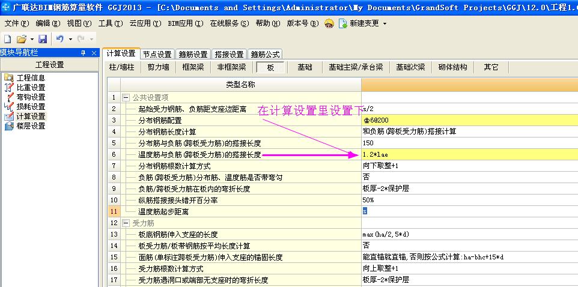This screenshot has width=578, height=287.
Task: Click the 工程设置 panel button
Action: click(x=50, y=65)
